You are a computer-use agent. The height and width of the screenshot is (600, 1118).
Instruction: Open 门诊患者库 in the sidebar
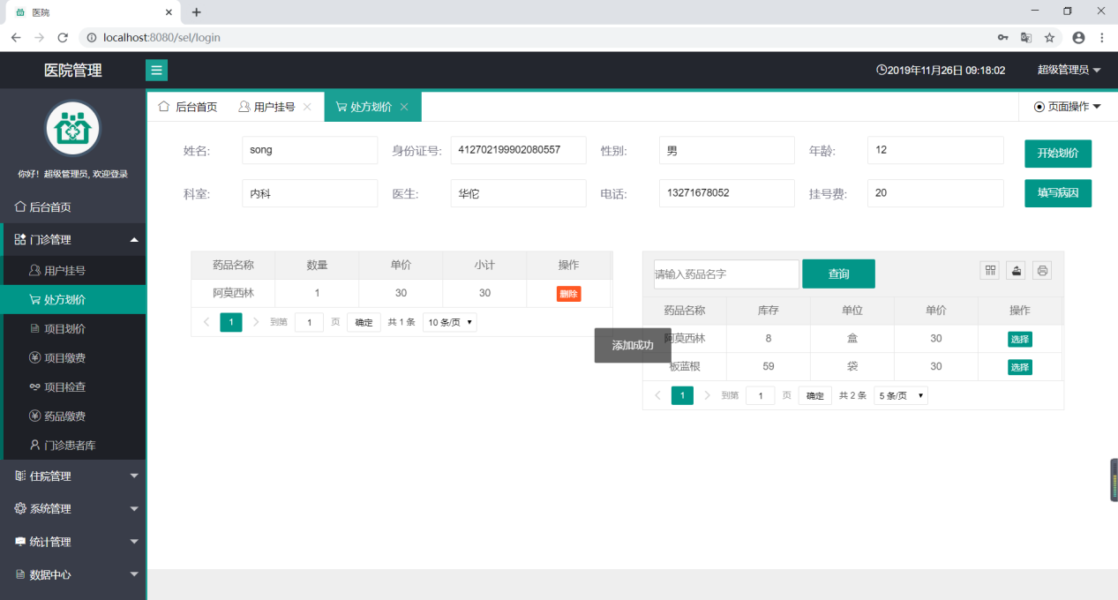point(72,445)
